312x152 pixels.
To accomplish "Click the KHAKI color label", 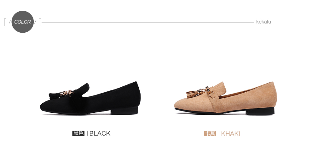I will (230, 133).
